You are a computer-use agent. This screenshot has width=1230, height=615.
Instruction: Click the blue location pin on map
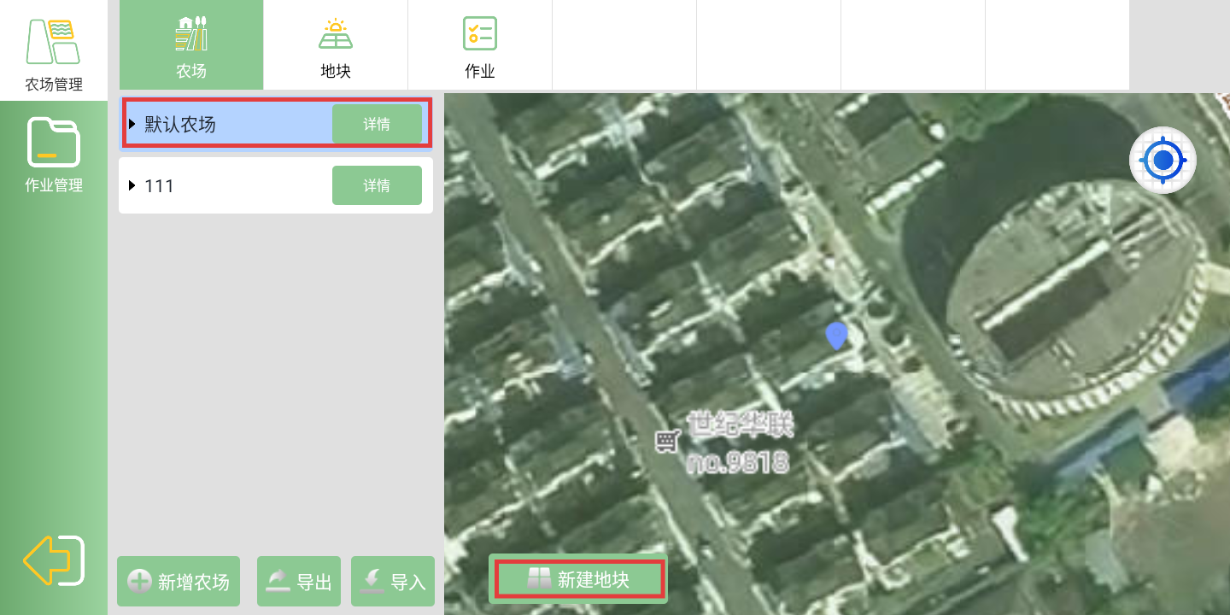pyautogui.click(x=836, y=336)
